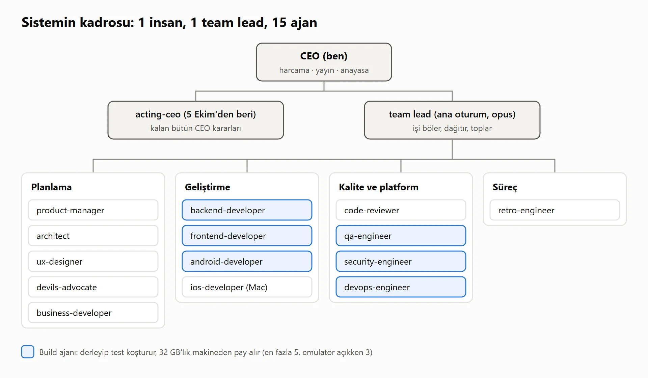Viewport: 648px width, 378px height.
Task: Click the blue Build ajanı legend swatch
Action: pyautogui.click(x=28, y=352)
